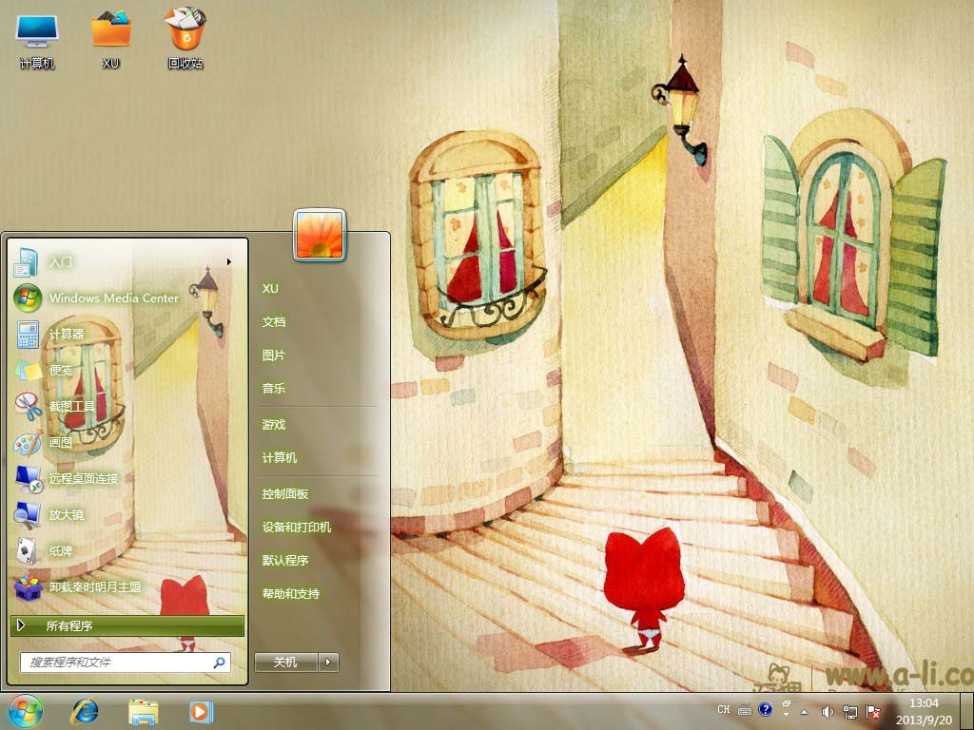
Task: Open Help and Support (帮助和支持)
Action: click(291, 594)
